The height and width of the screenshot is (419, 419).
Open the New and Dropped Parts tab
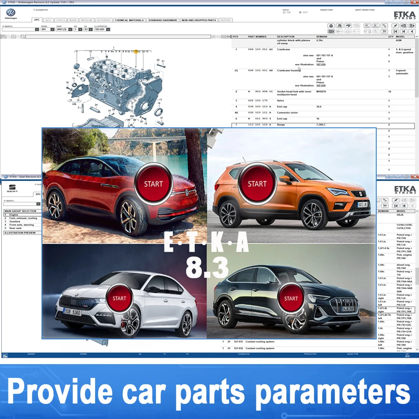tap(199, 20)
